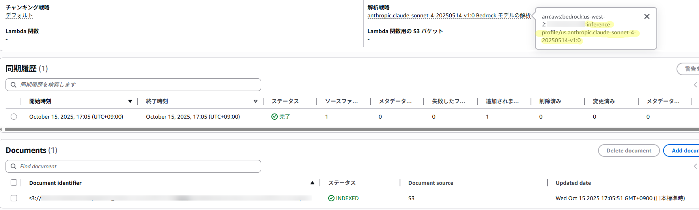699x210 pixels.
Task: Click the Delete document button
Action: 629,151
